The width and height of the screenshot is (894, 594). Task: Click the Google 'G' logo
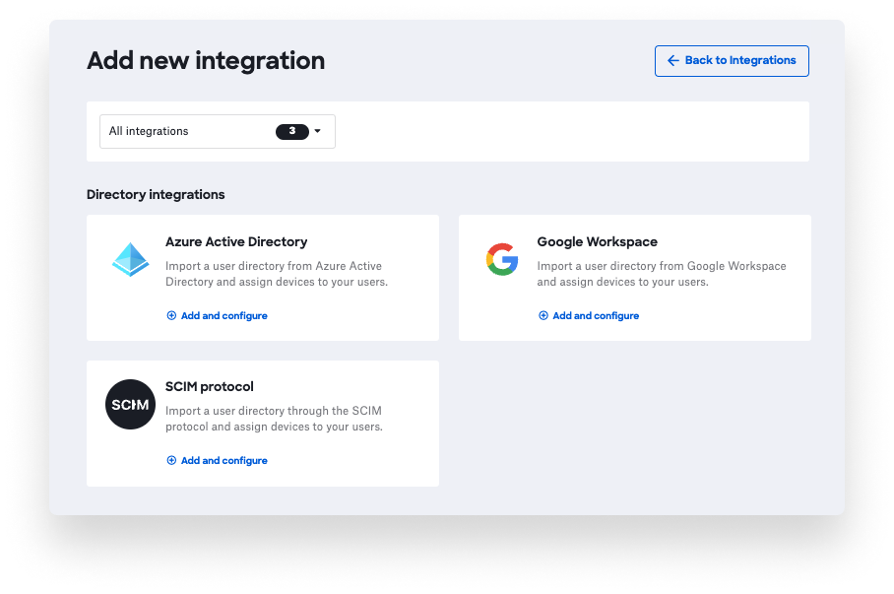click(x=501, y=260)
